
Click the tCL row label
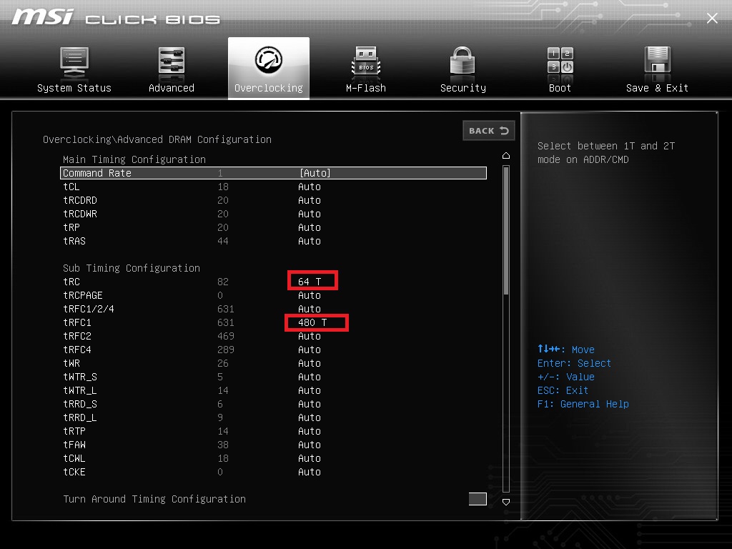coord(71,187)
